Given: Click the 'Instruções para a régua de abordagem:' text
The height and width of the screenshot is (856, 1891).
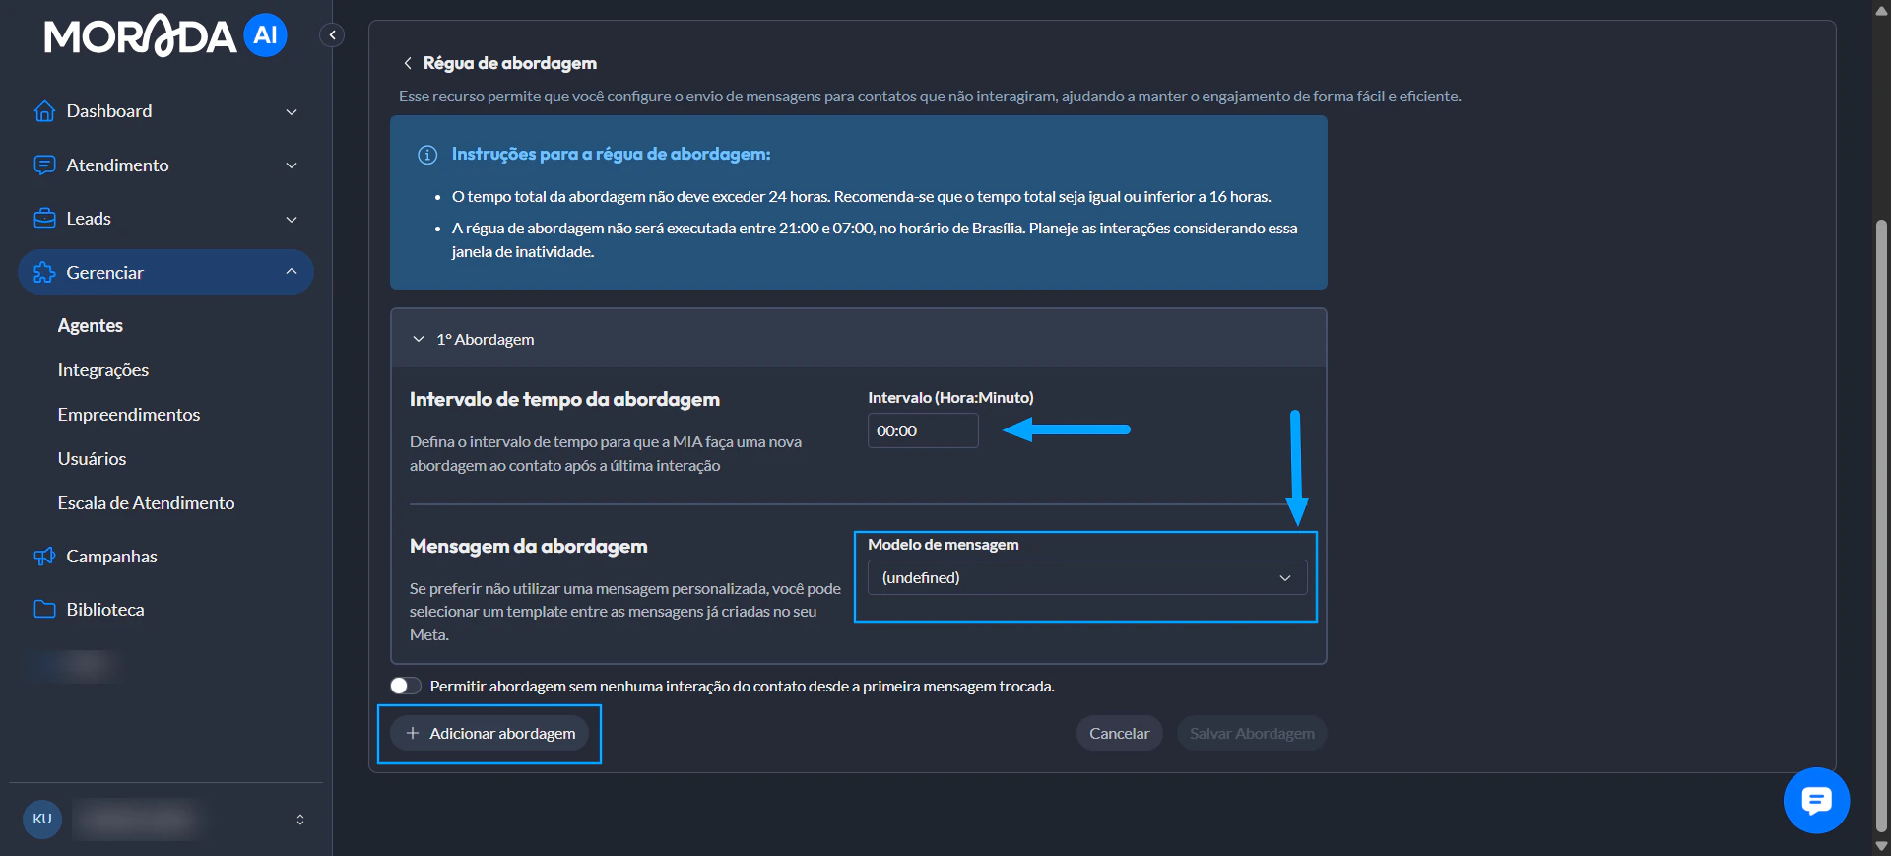Looking at the screenshot, I should pyautogui.click(x=611, y=154).
